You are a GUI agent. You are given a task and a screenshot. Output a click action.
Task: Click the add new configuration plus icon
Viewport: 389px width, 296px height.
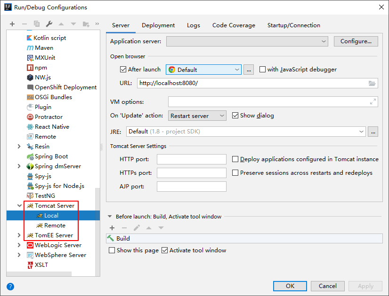pyautogui.click(x=12, y=24)
